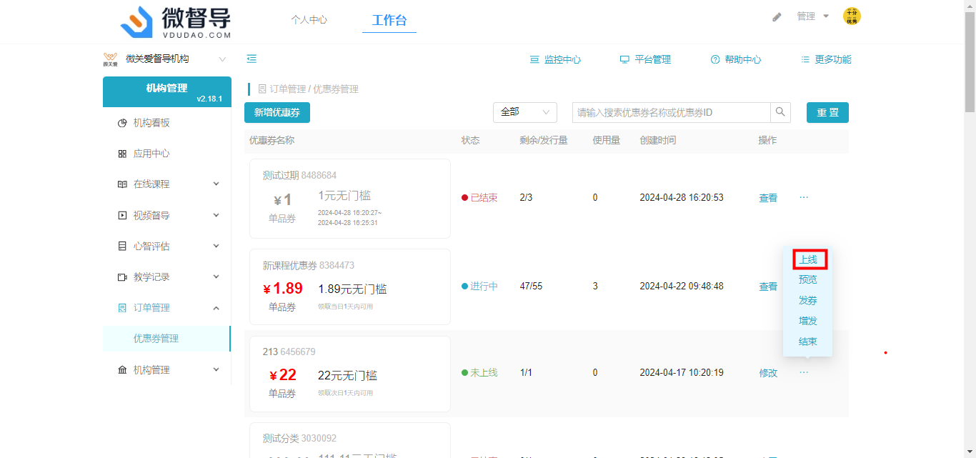
Task: Expand the 视频督导 sidebar menu
Action: (216, 215)
